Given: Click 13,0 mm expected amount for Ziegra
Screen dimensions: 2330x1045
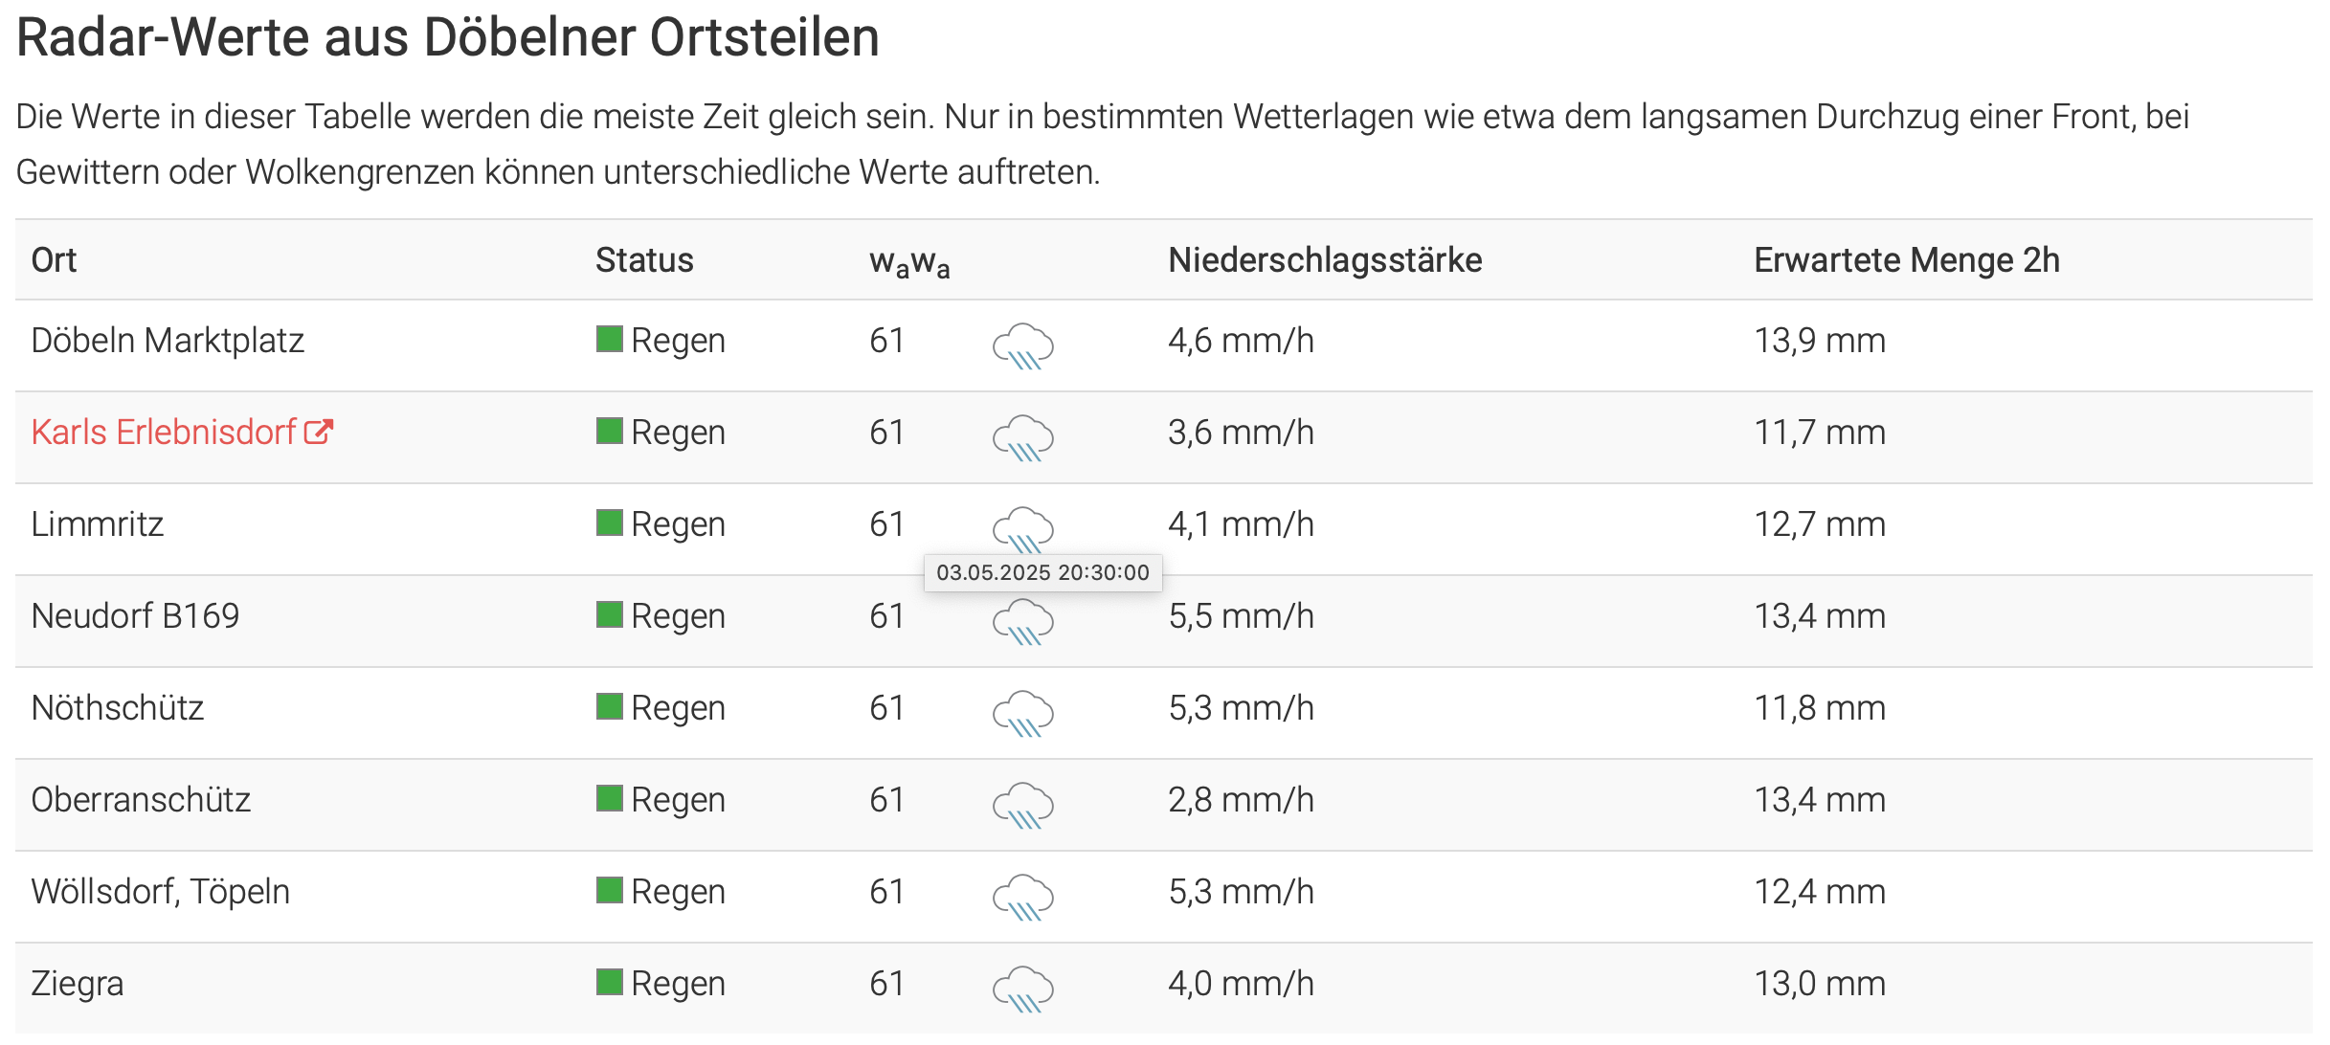Looking at the screenshot, I should [x=1820, y=984].
